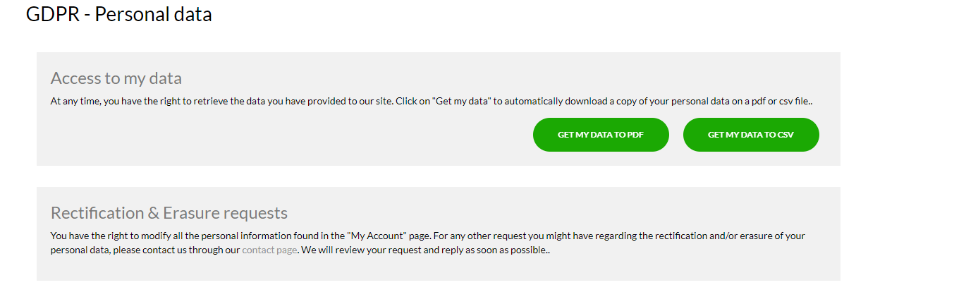
Task: Click the phrase 'provided to our site'
Action: point(347,102)
